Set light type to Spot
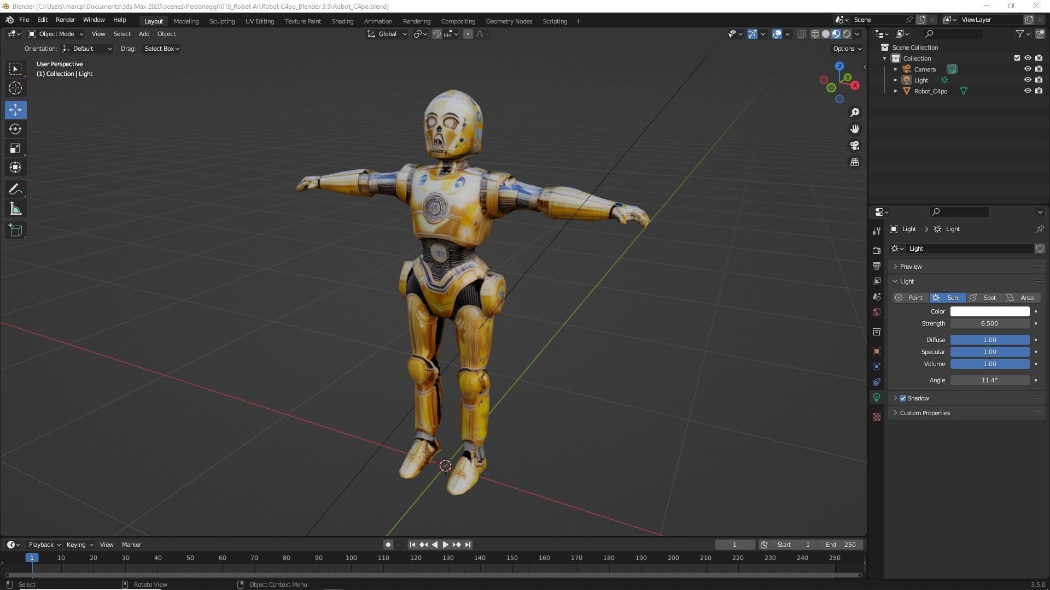This screenshot has height=590, width=1050. coord(985,298)
